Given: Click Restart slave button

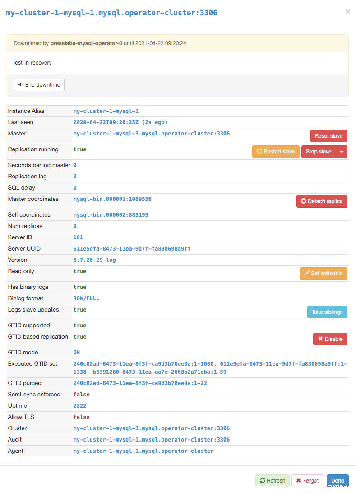Looking at the screenshot, I should tap(276, 152).
